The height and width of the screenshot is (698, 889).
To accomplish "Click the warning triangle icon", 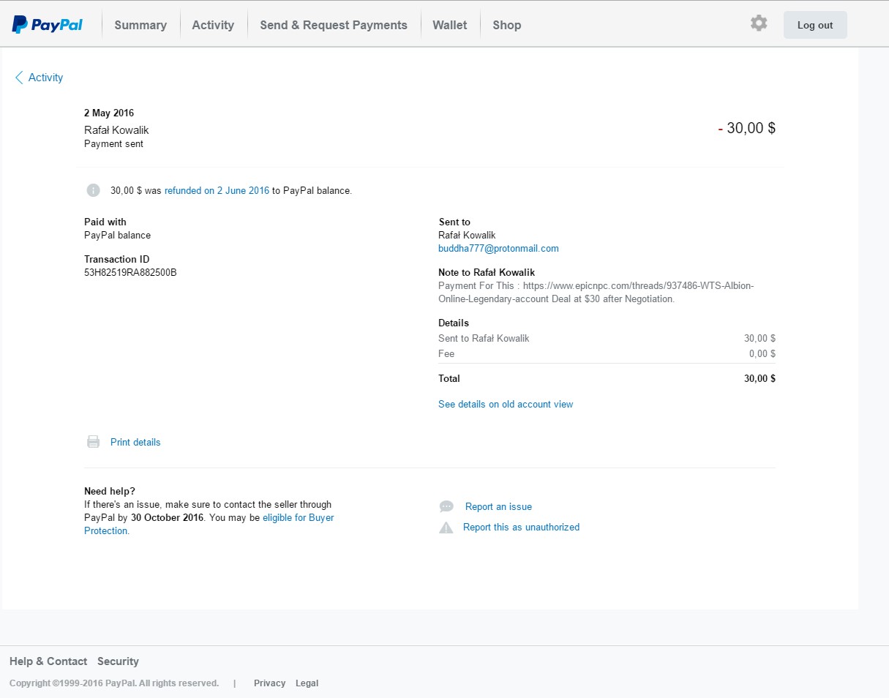I will pos(446,528).
